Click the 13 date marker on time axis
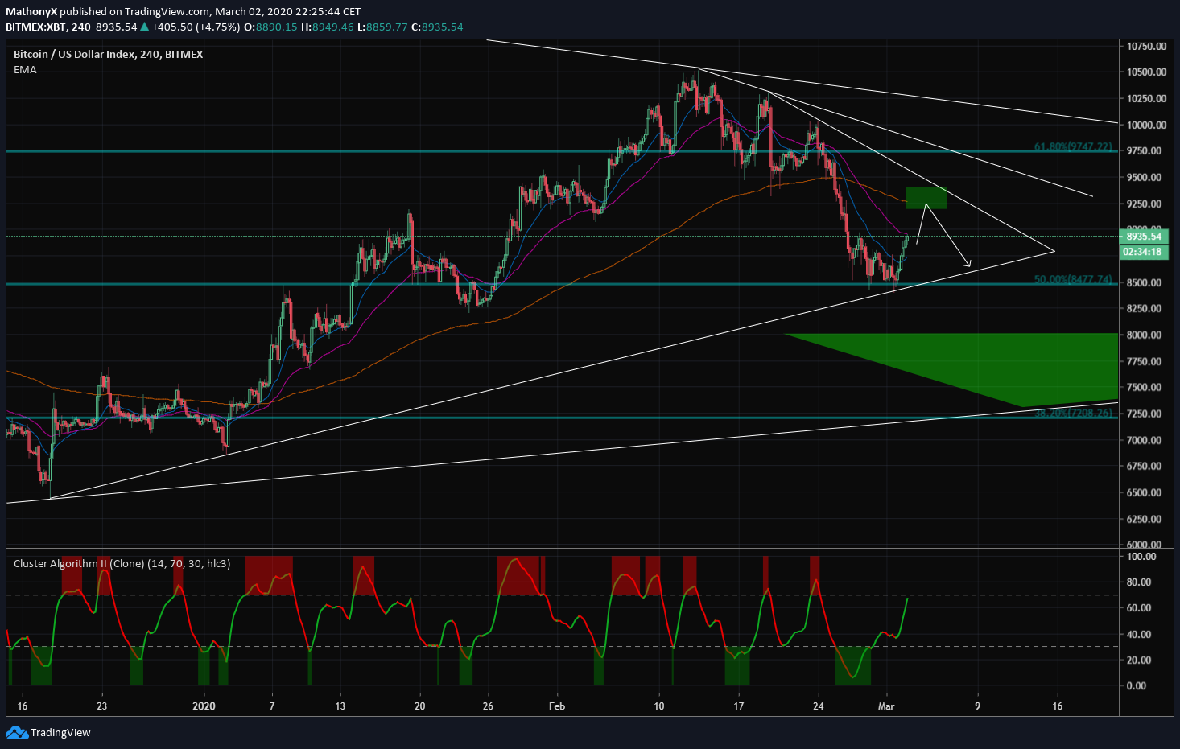Viewport: 1180px width, 749px height. tap(340, 706)
